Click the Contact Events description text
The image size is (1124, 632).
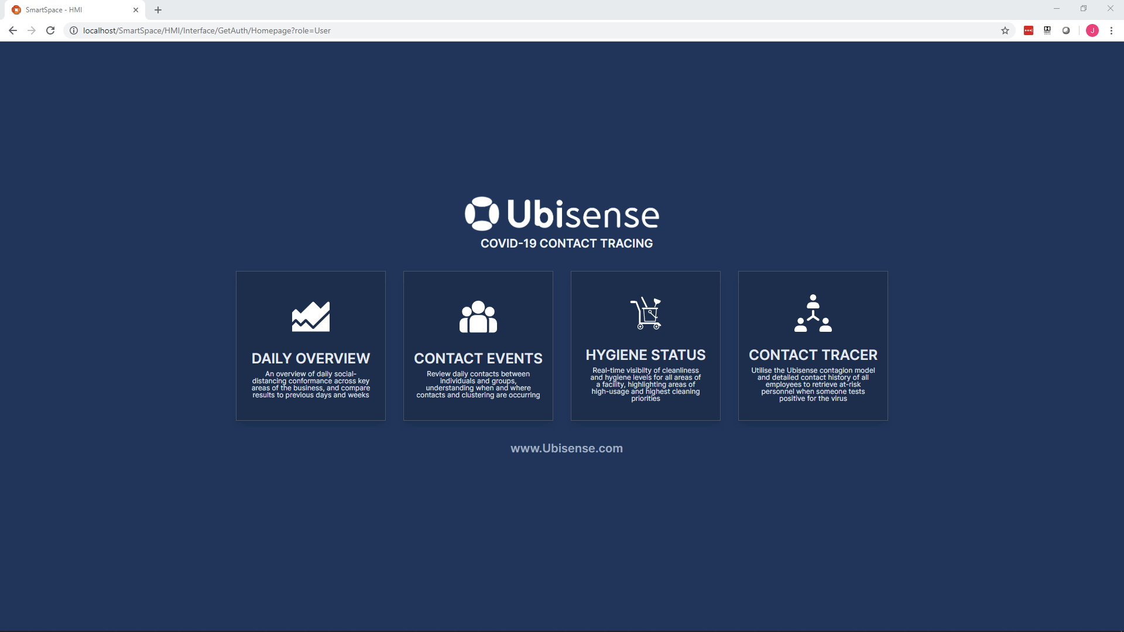click(x=478, y=384)
